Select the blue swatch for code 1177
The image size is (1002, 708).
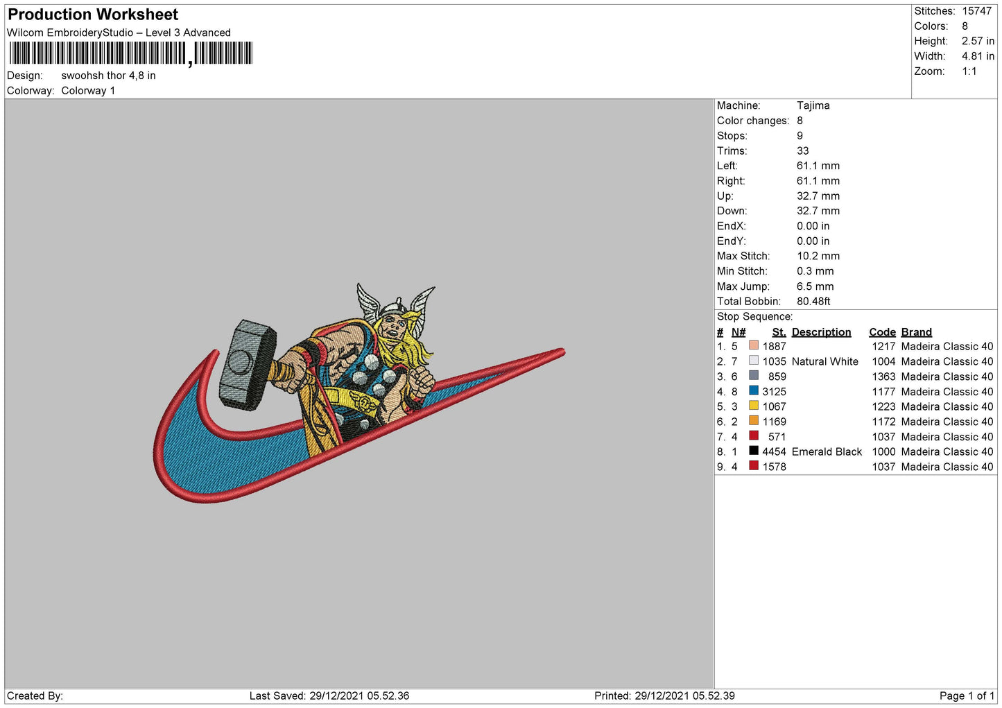point(753,391)
